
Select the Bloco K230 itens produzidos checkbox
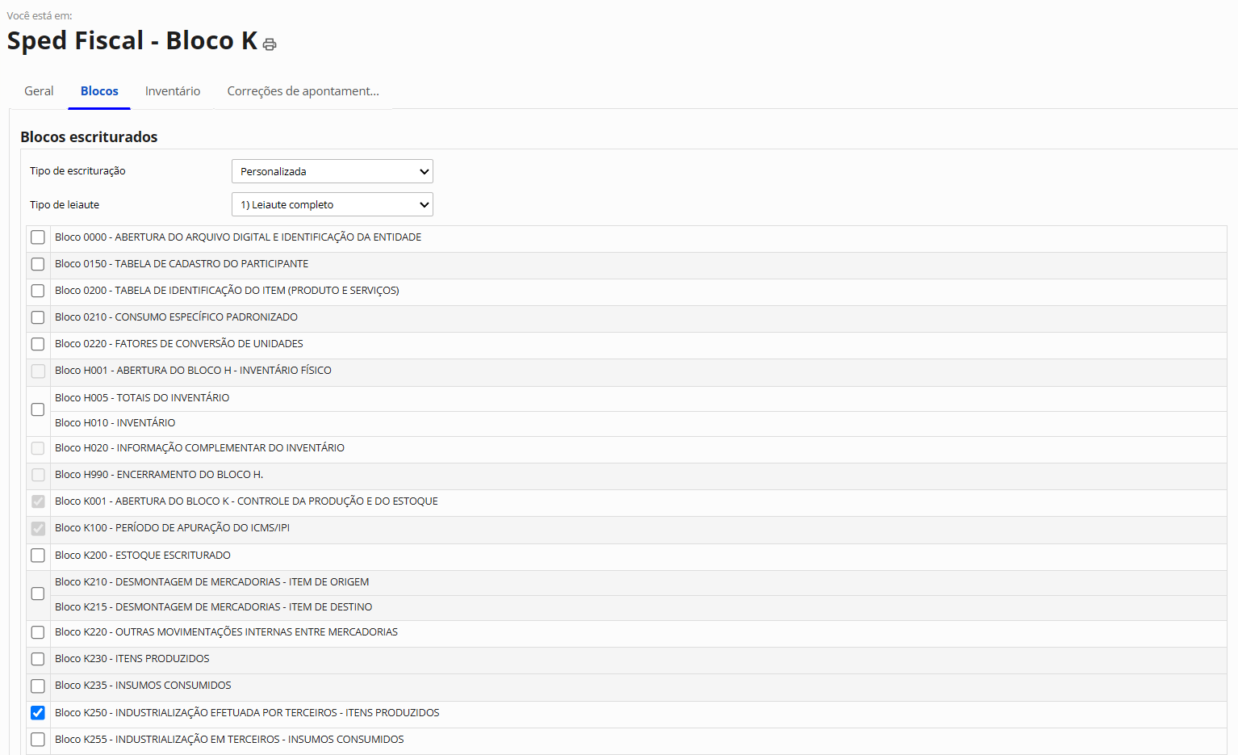tap(38, 659)
